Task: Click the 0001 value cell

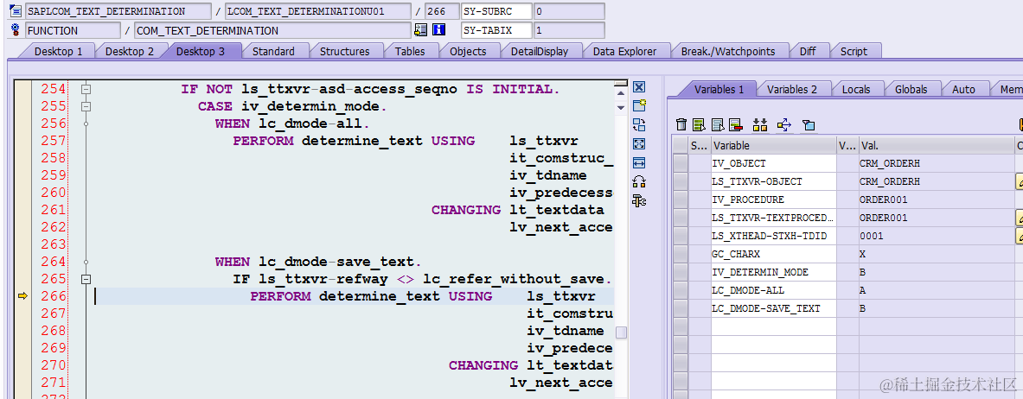Action: tap(937, 236)
